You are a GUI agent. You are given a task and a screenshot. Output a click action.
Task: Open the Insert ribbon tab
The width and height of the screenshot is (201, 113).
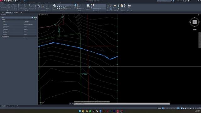(x=6, y=3)
